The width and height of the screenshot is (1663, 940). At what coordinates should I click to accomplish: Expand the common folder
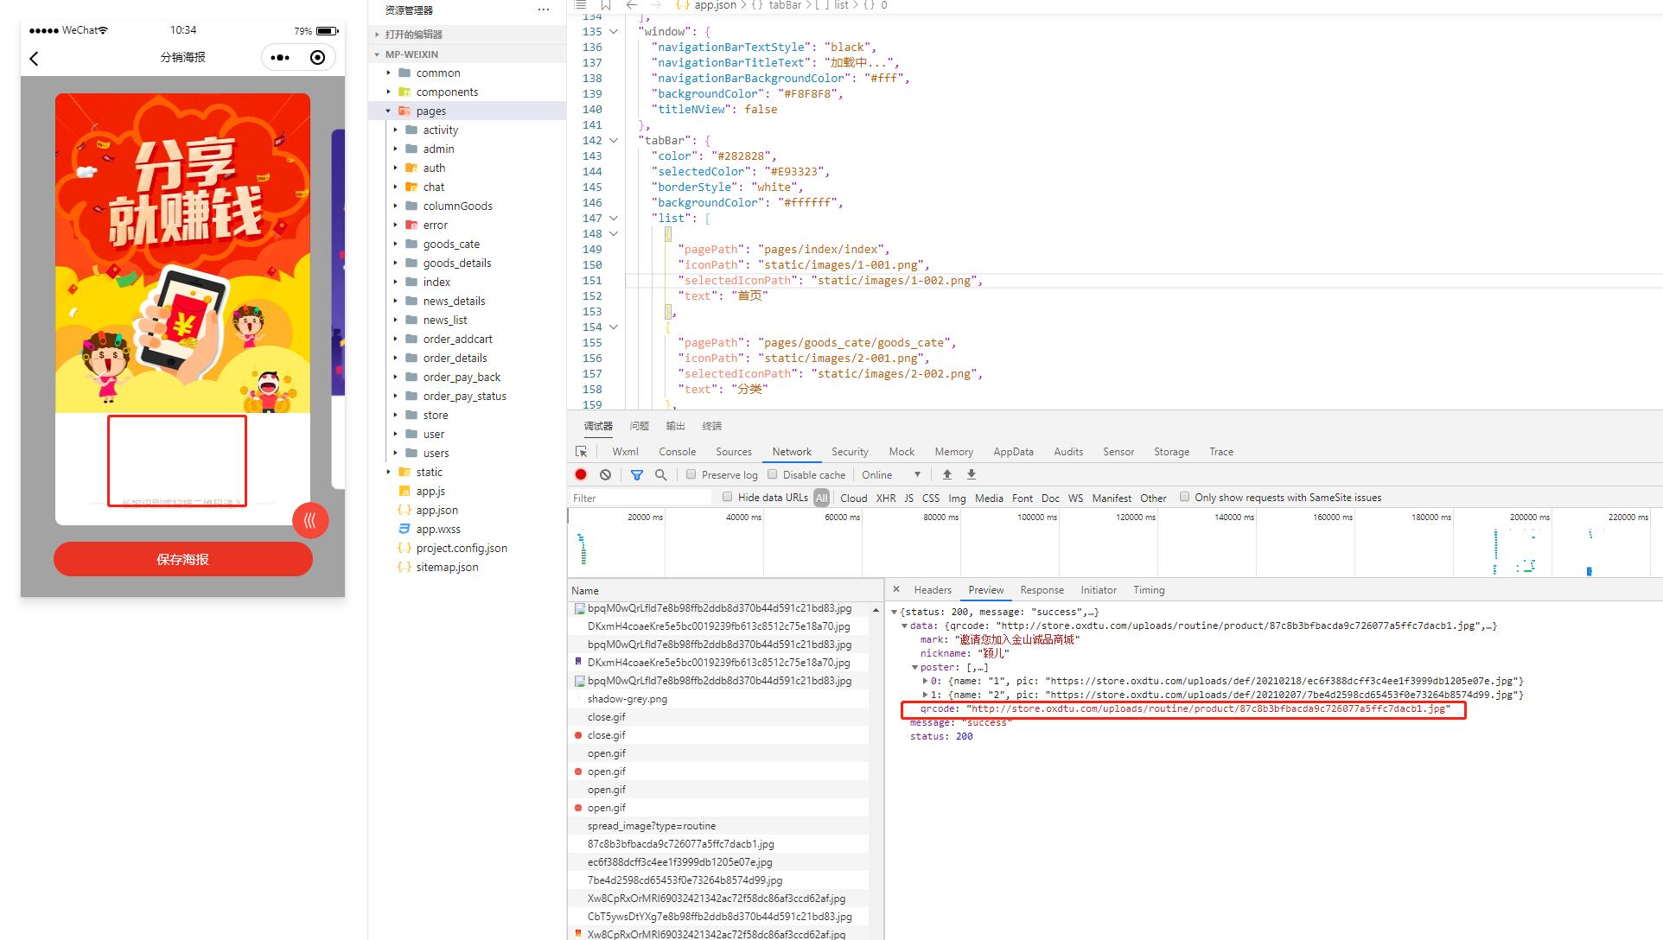[437, 73]
